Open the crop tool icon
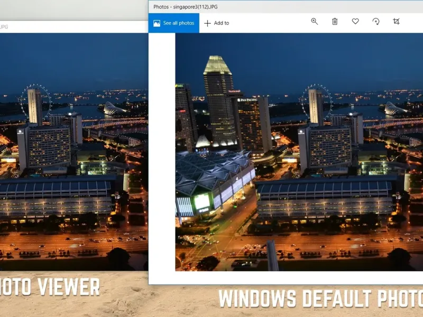The image size is (423, 317). pyautogui.click(x=396, y=22)
